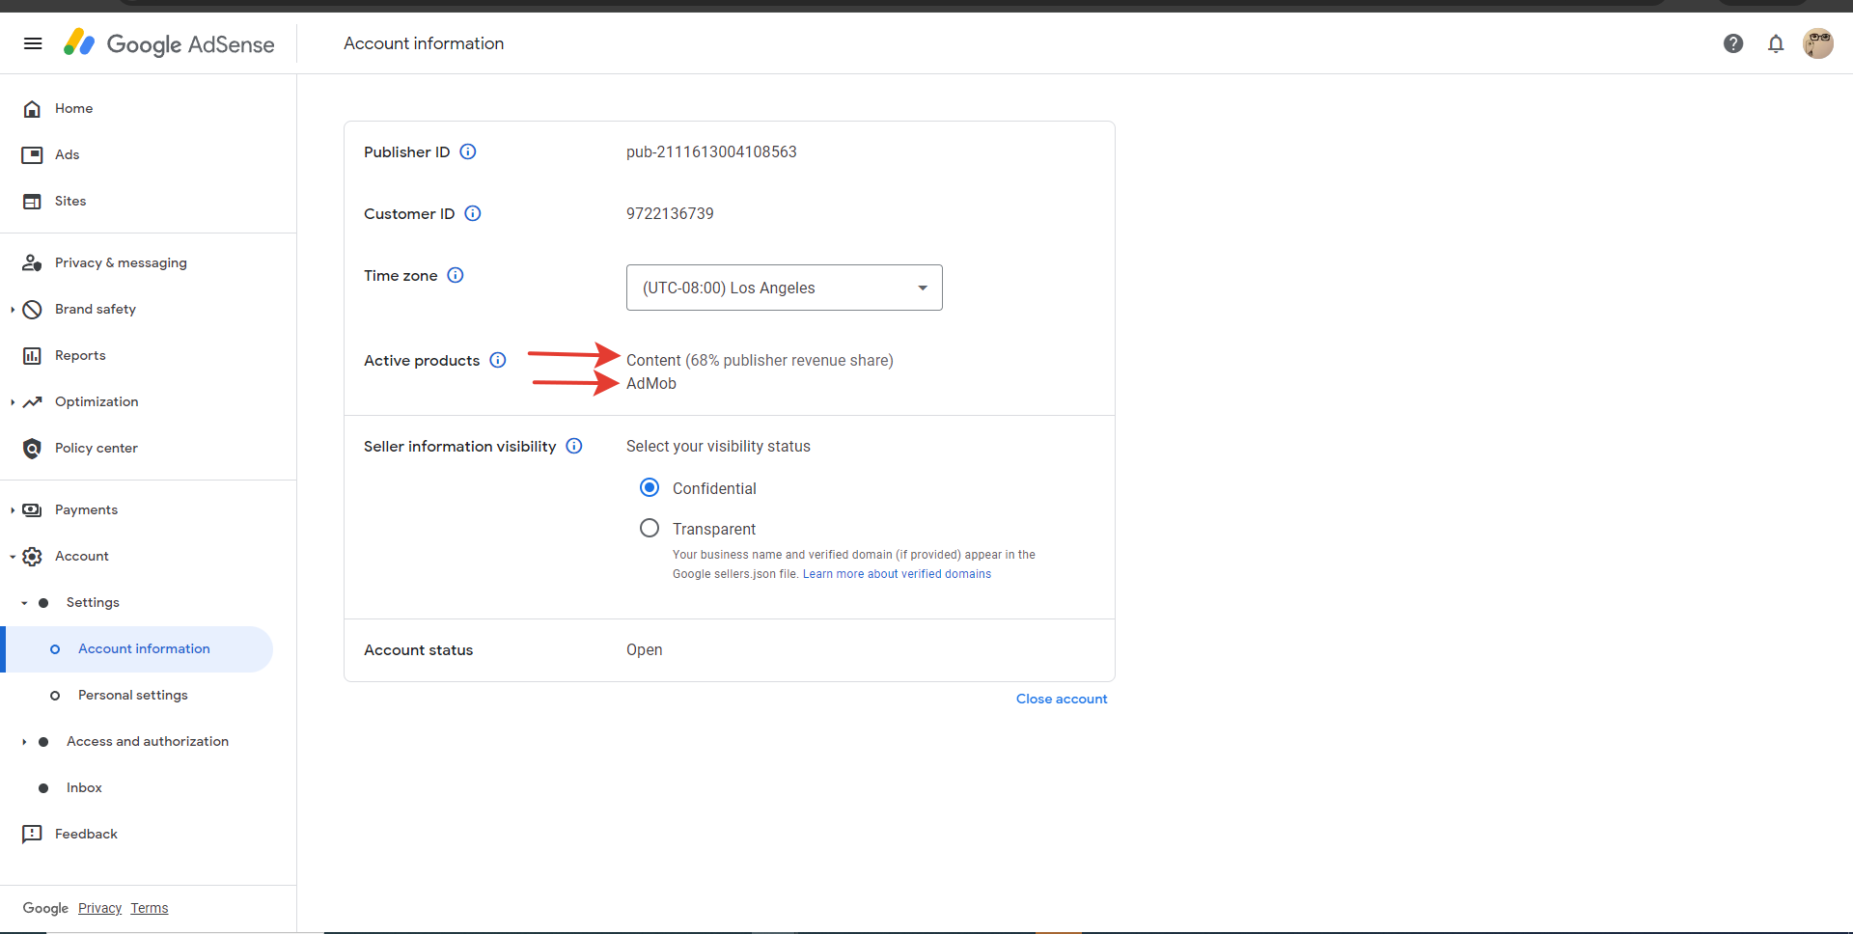Expand the Optimization section arrow
The image size is (1853, 934).
[13, 402]
